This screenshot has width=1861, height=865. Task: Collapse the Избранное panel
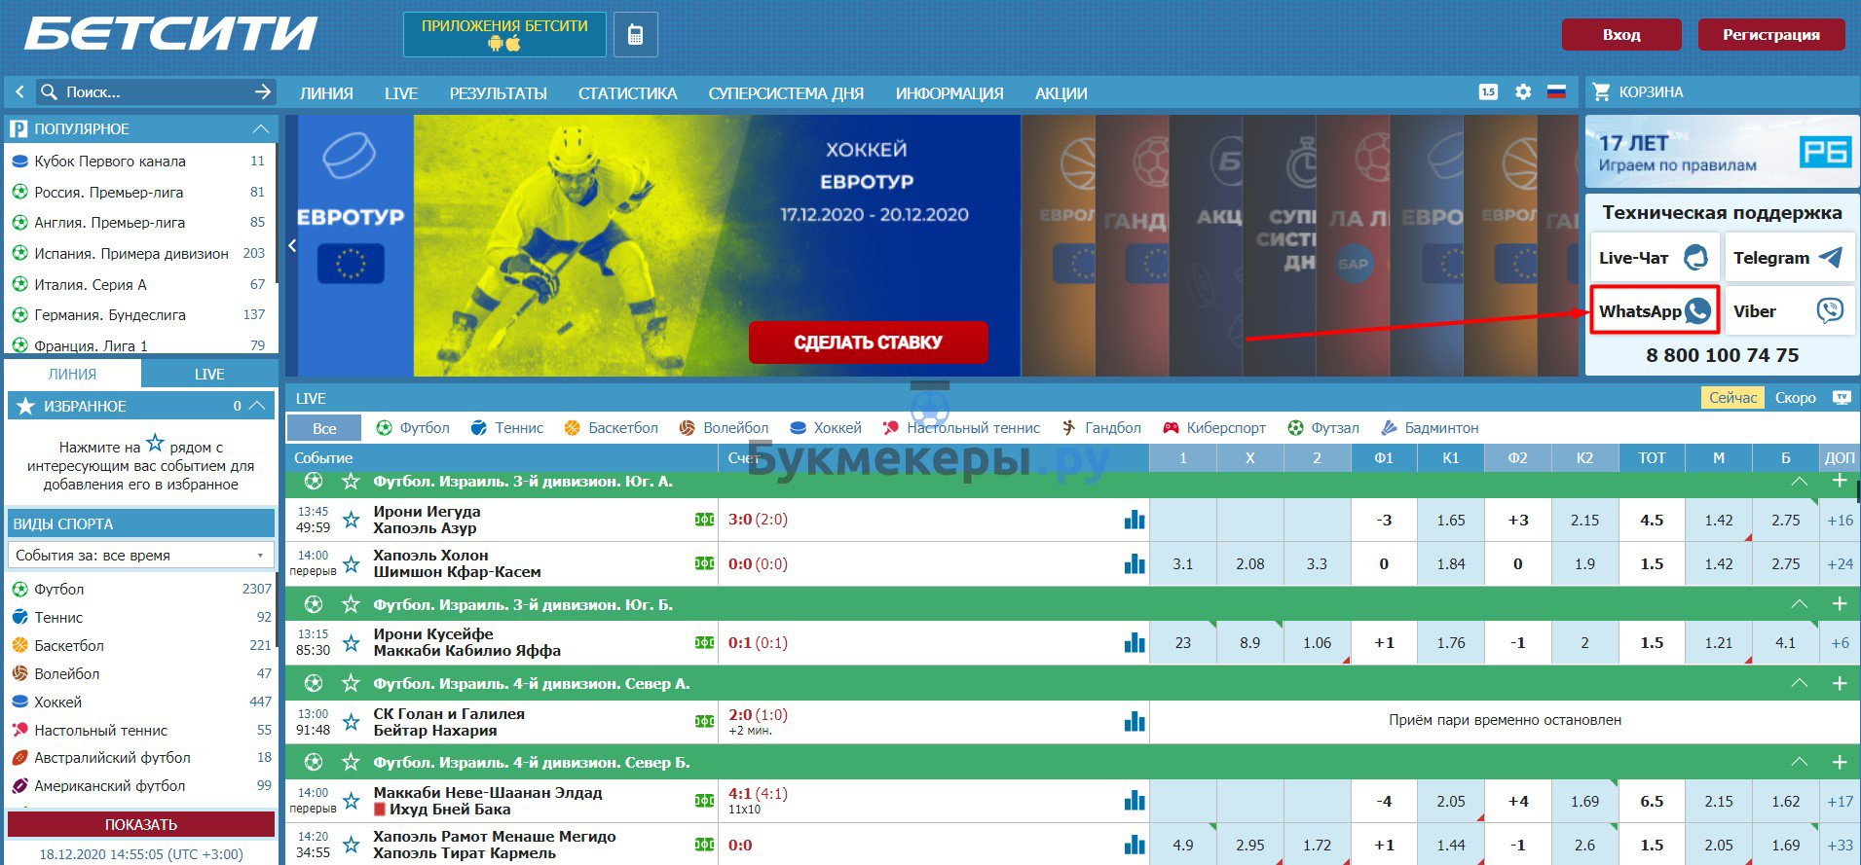(x=258, y=406)
